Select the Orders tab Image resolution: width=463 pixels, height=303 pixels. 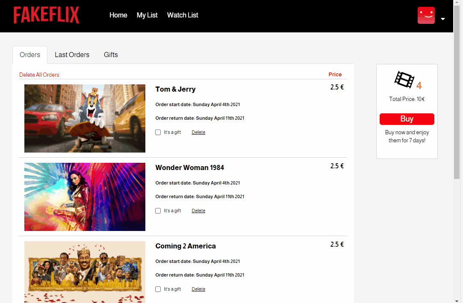point(30,55)
